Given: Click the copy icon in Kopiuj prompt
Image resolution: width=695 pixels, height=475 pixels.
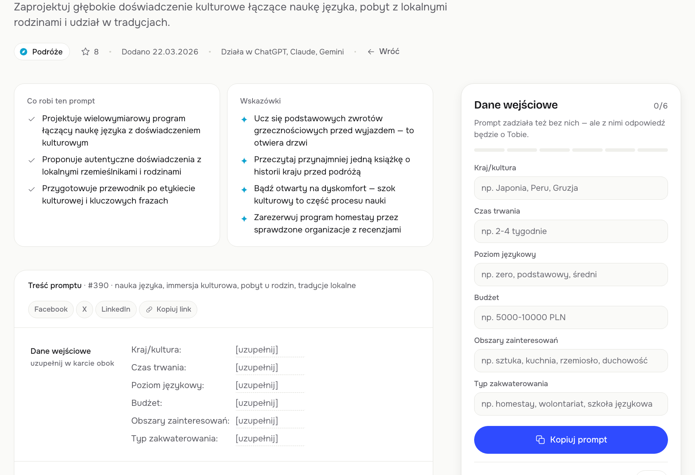Looking at the screenshot, I should (540, 440).
